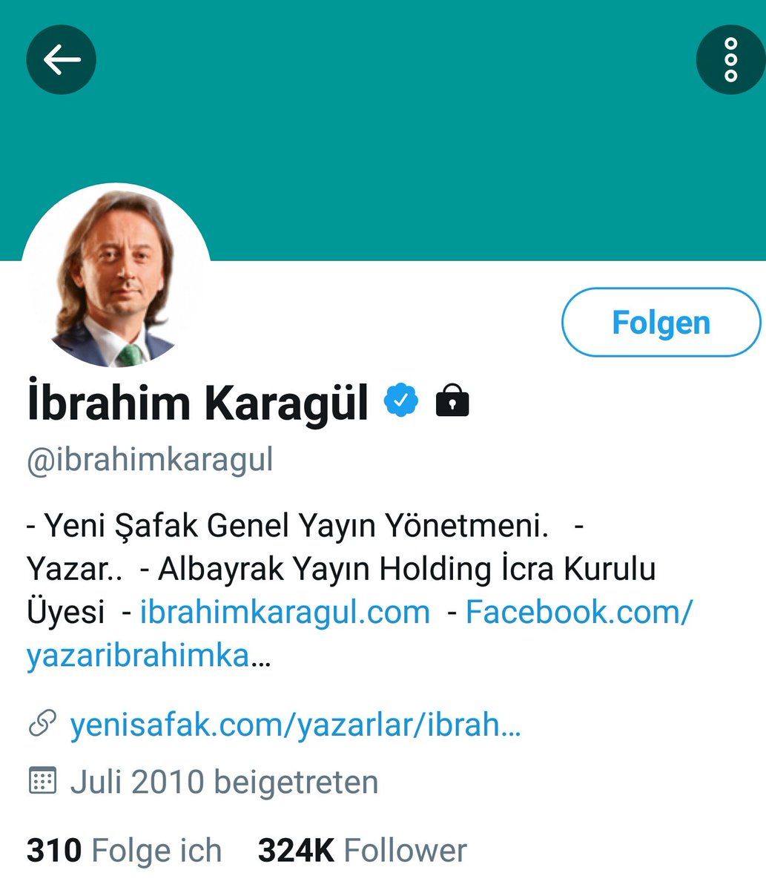Open the three-dot overflow menu
Screen dimensions: 766x890
click(730, 59)
